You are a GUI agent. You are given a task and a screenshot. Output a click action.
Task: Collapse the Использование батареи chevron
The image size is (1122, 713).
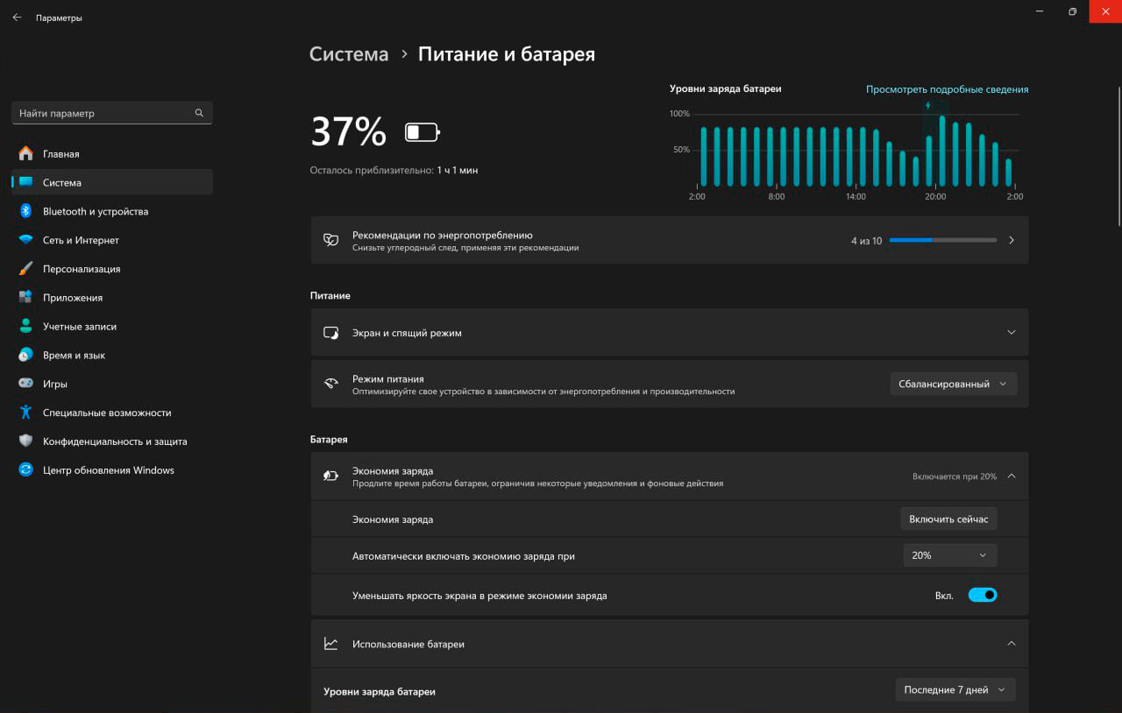click(1012, 644)
